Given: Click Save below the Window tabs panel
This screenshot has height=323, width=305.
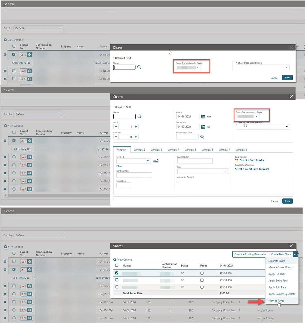Looking at the screenshot, I should point(287,201).
